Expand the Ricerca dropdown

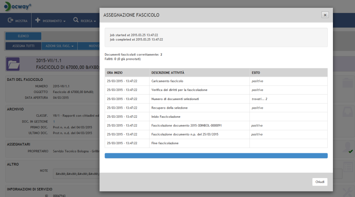click(84, 20)
